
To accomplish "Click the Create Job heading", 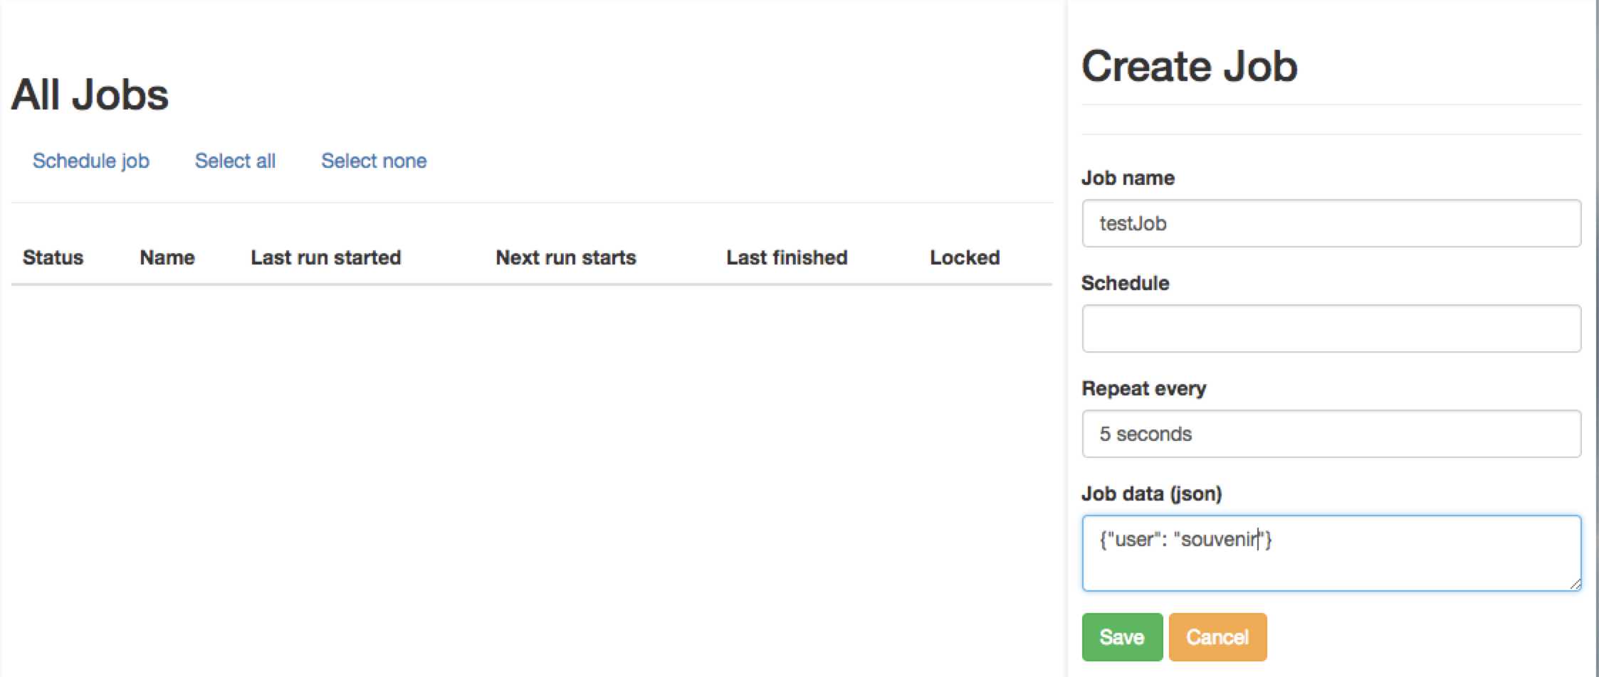I will tap(1190, 66).
